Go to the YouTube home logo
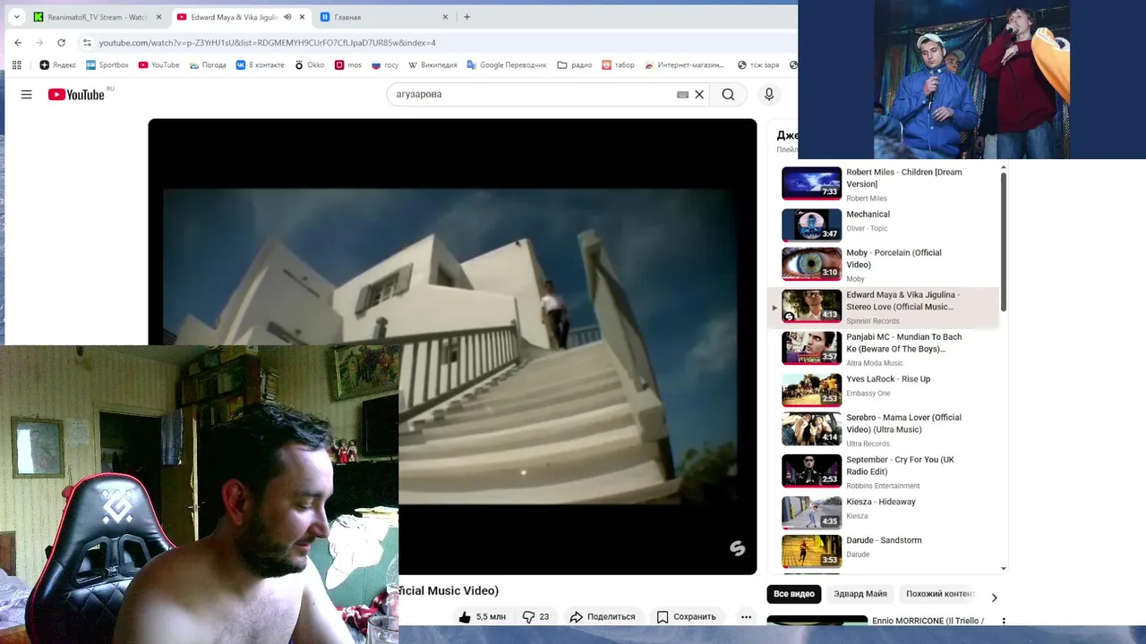The width and height of the screenshot is (1146, 644). pos(76,94)
